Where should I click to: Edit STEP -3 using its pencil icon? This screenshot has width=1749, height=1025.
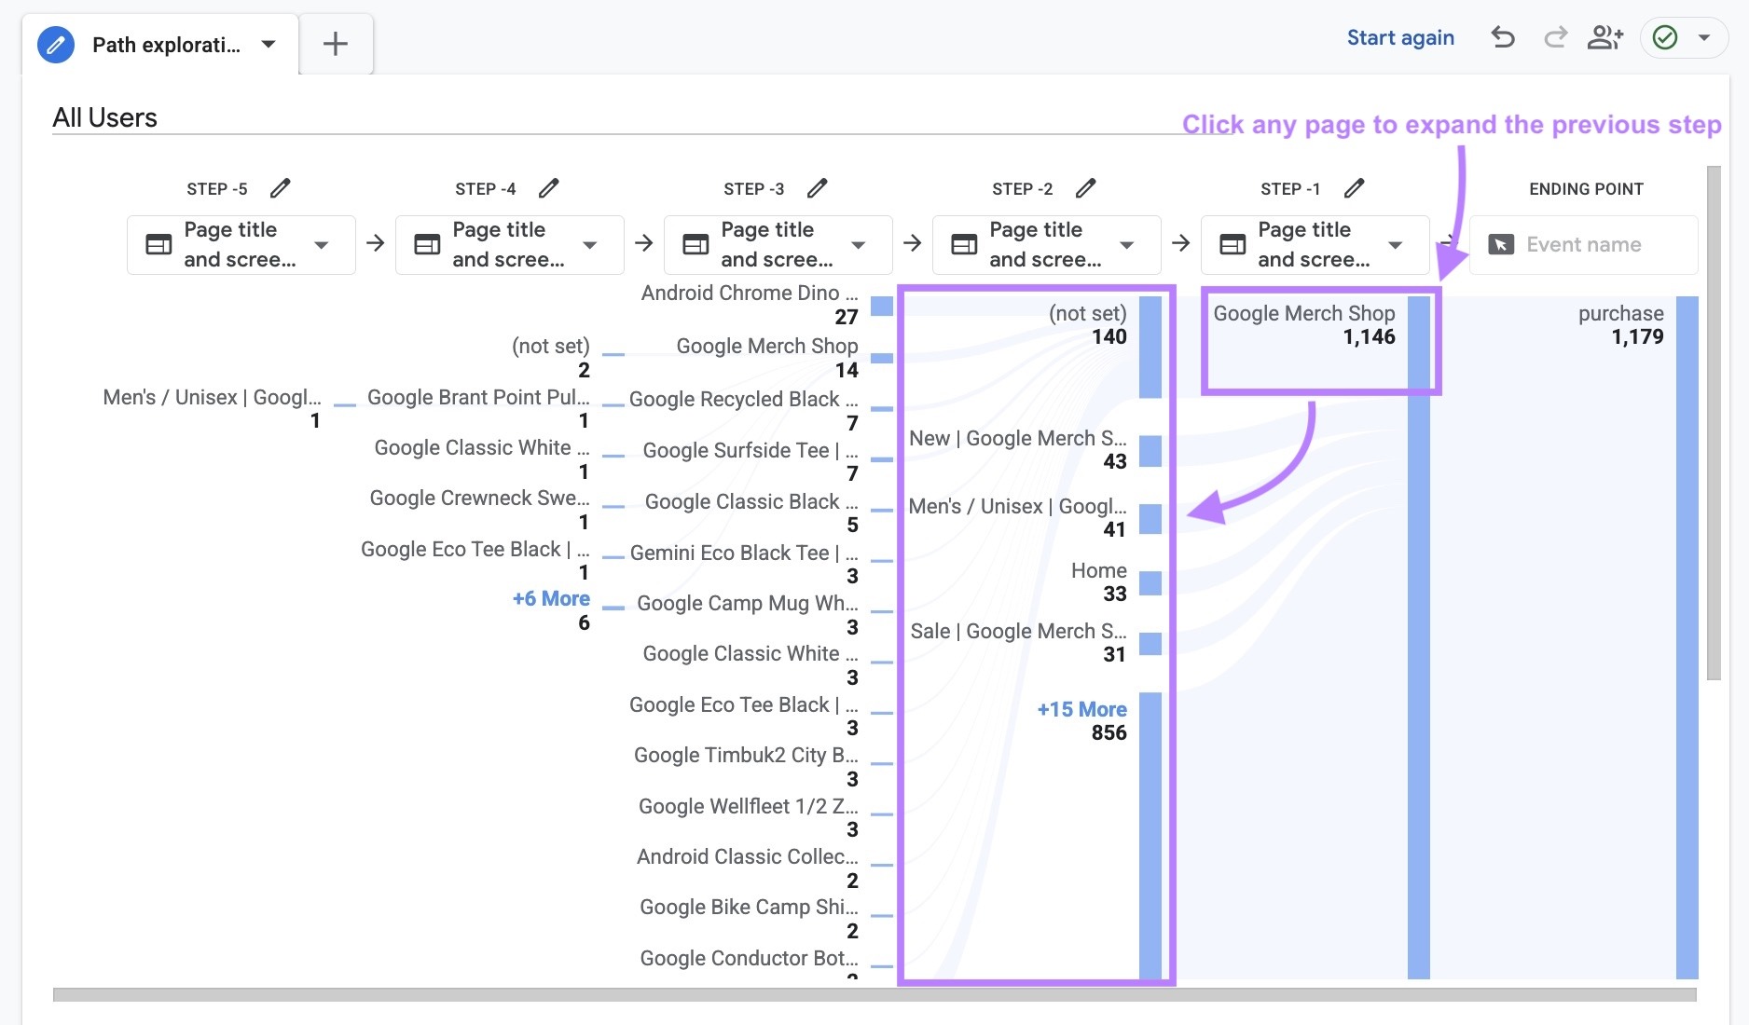[x=817, y=188]
